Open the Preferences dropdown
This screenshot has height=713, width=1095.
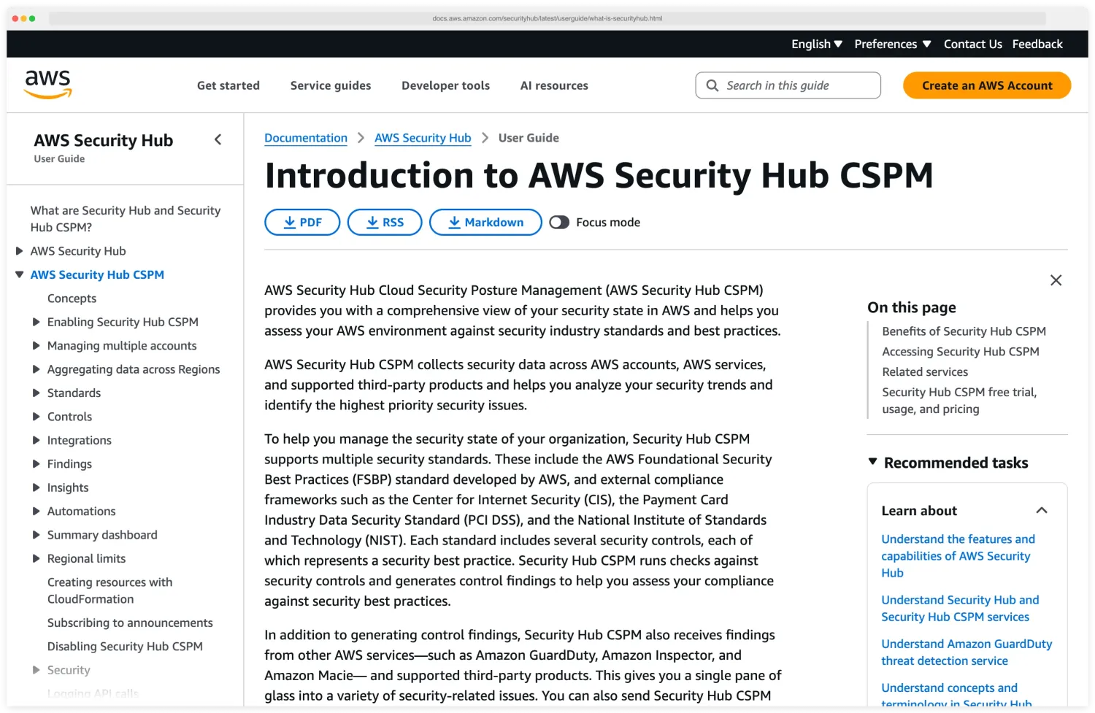[893, 45]
